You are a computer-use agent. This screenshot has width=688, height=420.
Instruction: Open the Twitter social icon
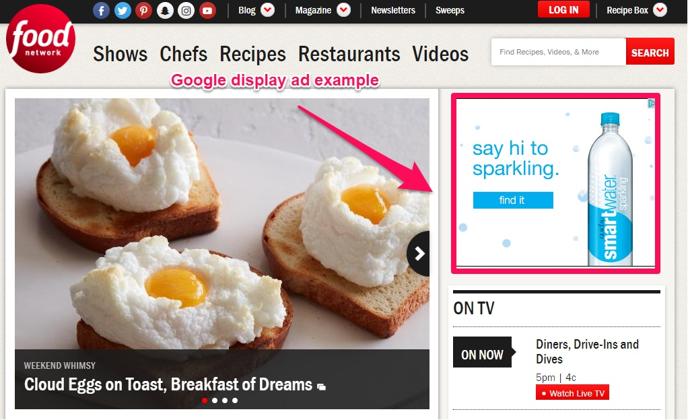tap(123, 10)
